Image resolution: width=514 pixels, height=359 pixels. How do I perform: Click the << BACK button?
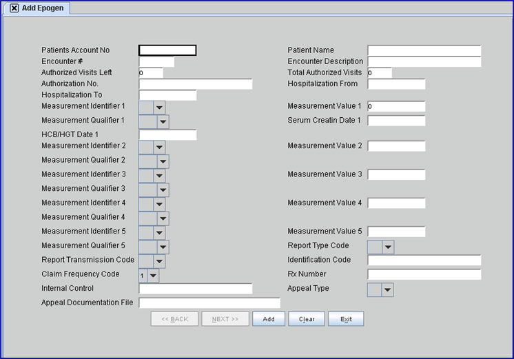(x=174, y=319)
